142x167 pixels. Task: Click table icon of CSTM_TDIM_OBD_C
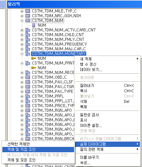pos(28,77)
